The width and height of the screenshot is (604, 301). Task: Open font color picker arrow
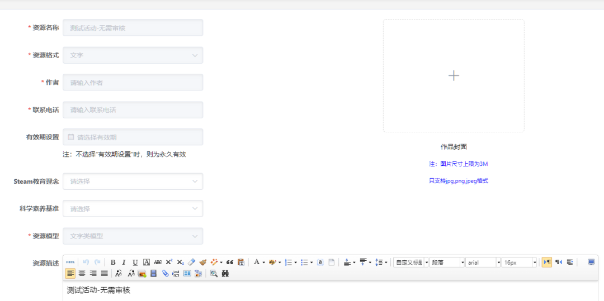pos(263,262)
